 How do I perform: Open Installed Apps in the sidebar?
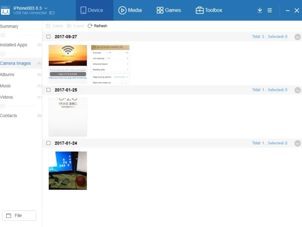click(x=21, y=45)
